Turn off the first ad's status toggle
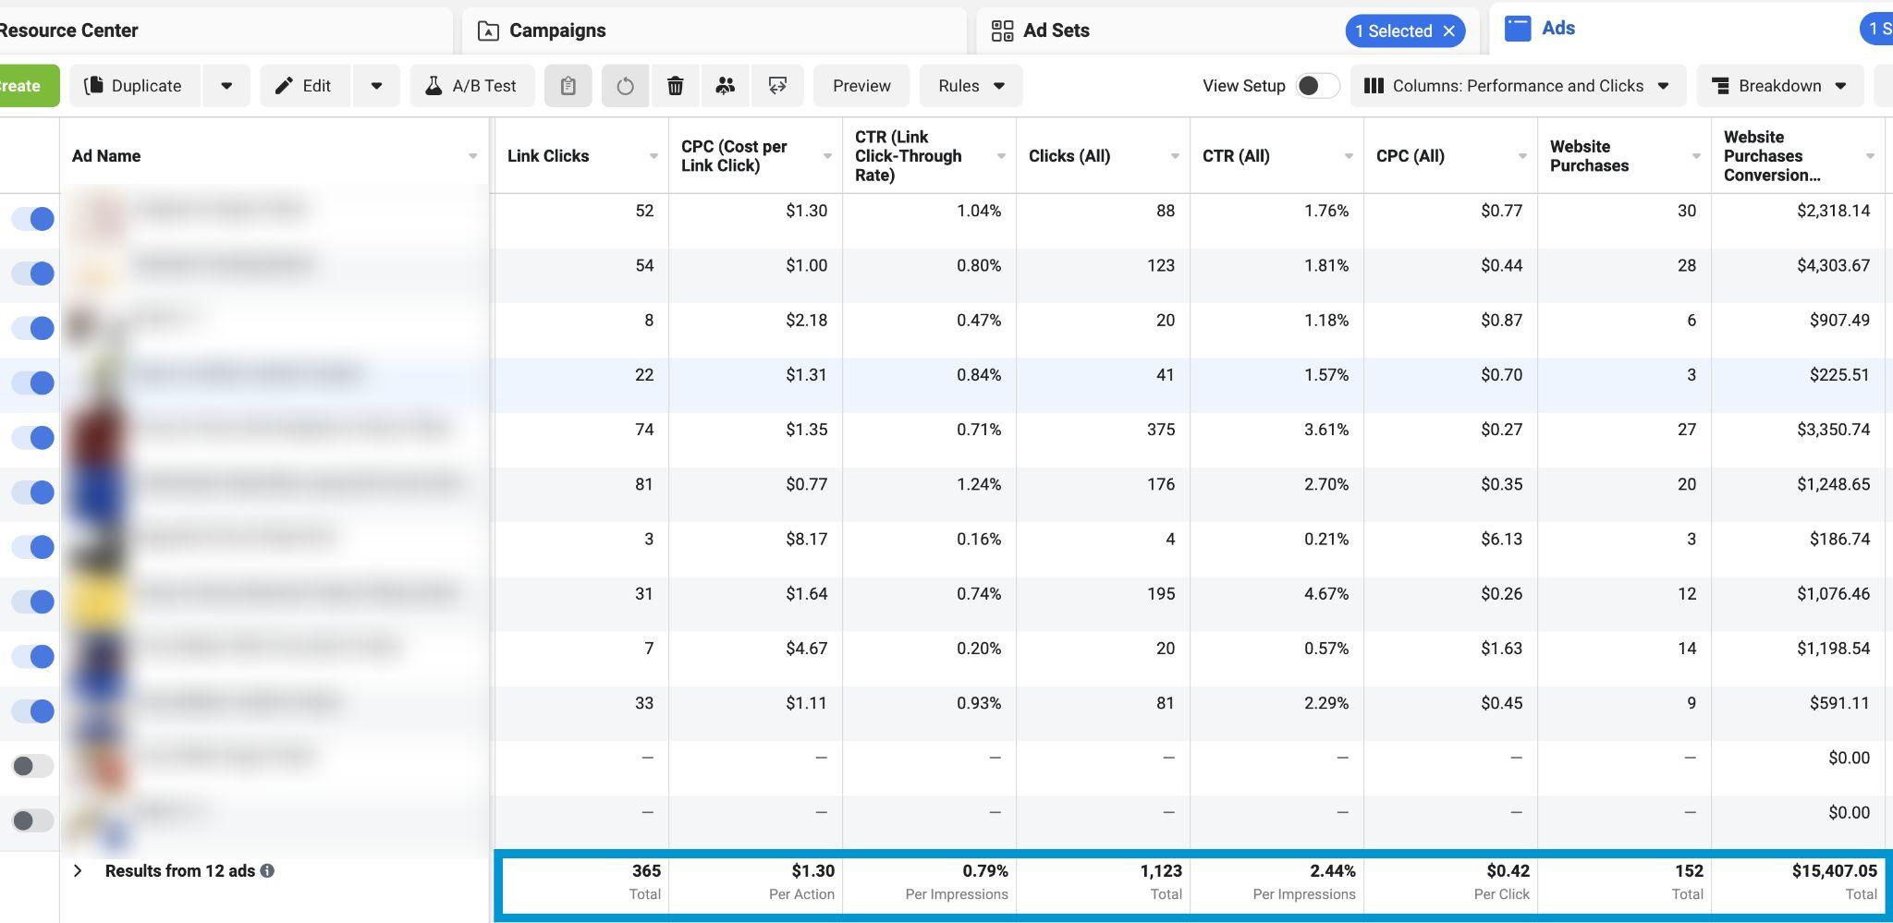Viewport: 1893px width, 923px height. coord(32,219)
